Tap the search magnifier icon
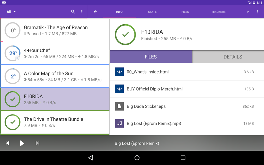The image size is (264, 165). pos(73,12)
